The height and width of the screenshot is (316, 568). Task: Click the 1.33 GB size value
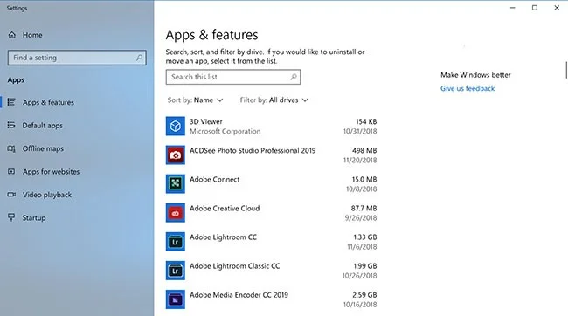click(x=365, y=237)
